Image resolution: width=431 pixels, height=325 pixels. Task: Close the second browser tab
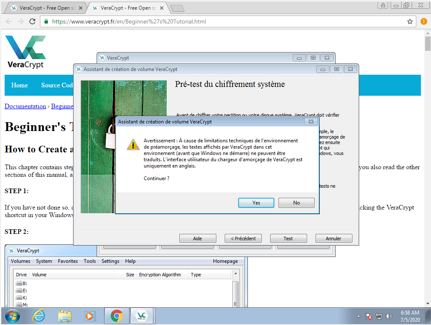point(162,8)
